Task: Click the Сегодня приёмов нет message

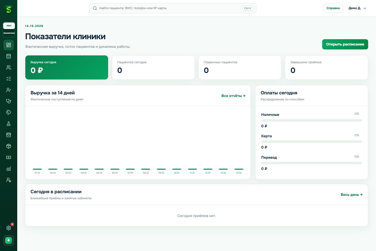Action: click(197, 216)
